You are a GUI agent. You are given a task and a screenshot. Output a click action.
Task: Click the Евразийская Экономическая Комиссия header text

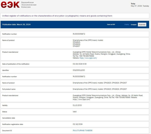tap(29, 5)
